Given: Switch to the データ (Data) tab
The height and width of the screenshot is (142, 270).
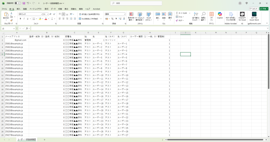Looking at the screenshot, I should 53,9.
